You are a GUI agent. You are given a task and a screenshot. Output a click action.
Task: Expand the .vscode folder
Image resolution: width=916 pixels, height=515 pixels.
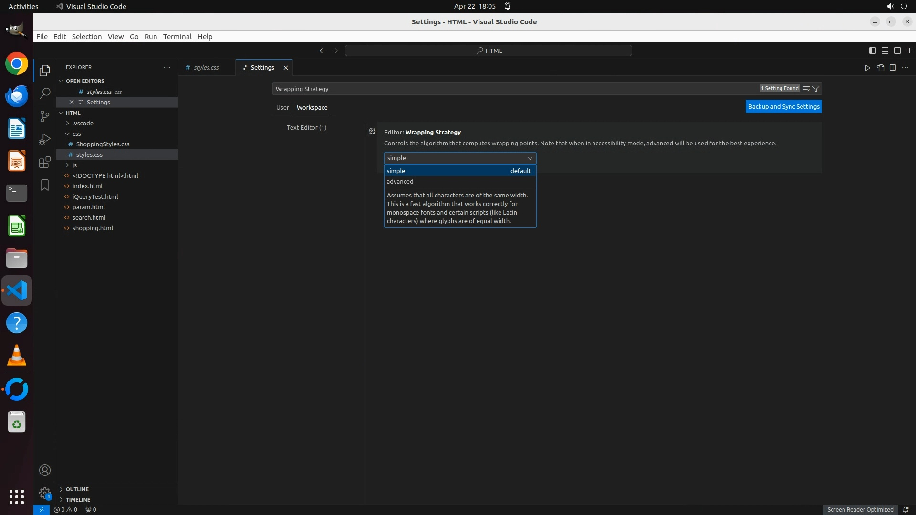pos(83,123)
